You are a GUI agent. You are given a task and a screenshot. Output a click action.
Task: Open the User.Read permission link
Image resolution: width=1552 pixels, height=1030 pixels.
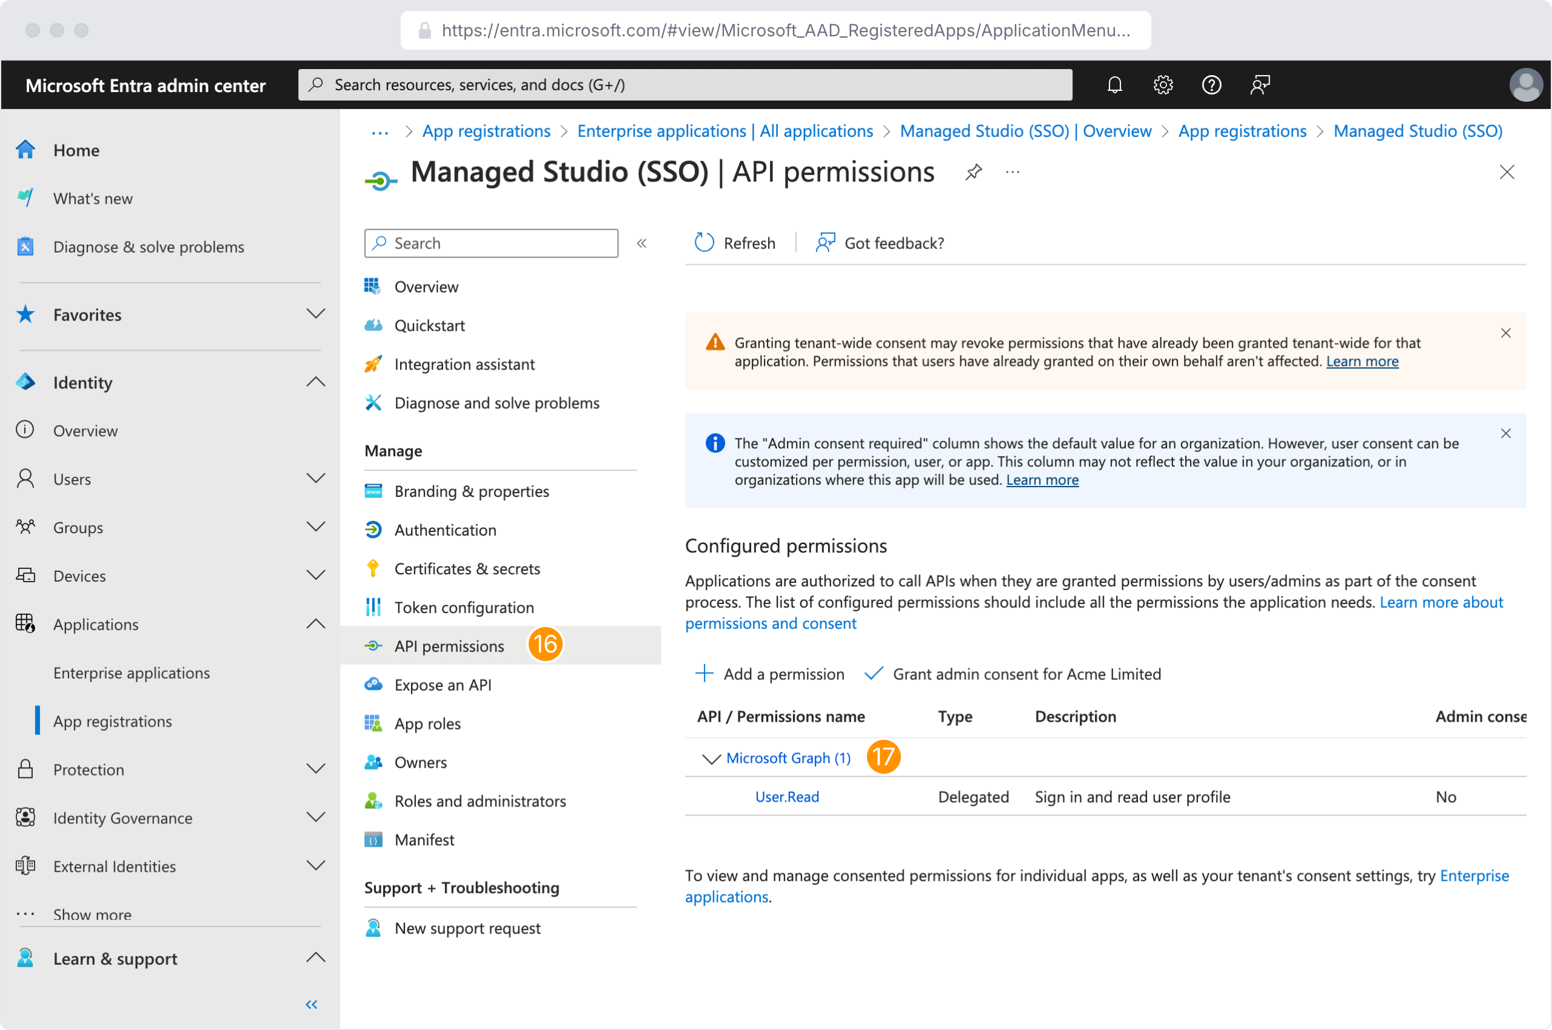[787, 797]
